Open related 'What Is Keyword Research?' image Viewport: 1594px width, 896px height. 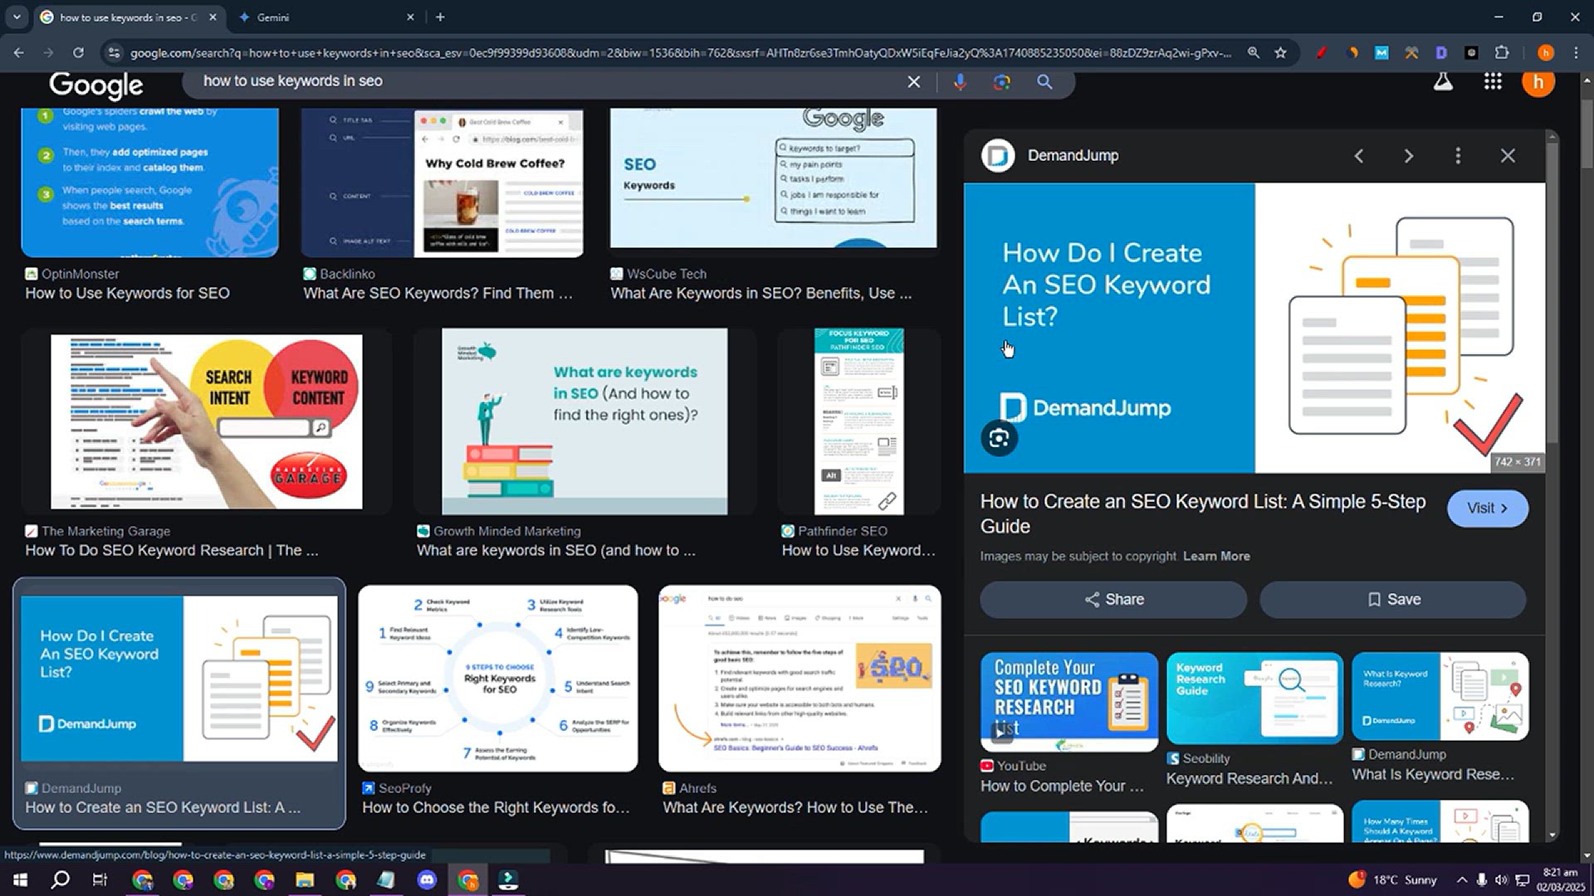pos(1440,696)
